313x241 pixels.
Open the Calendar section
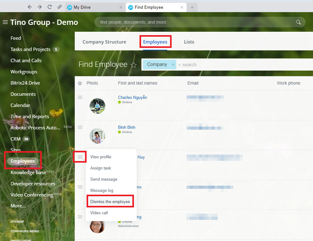click(20, 105)
